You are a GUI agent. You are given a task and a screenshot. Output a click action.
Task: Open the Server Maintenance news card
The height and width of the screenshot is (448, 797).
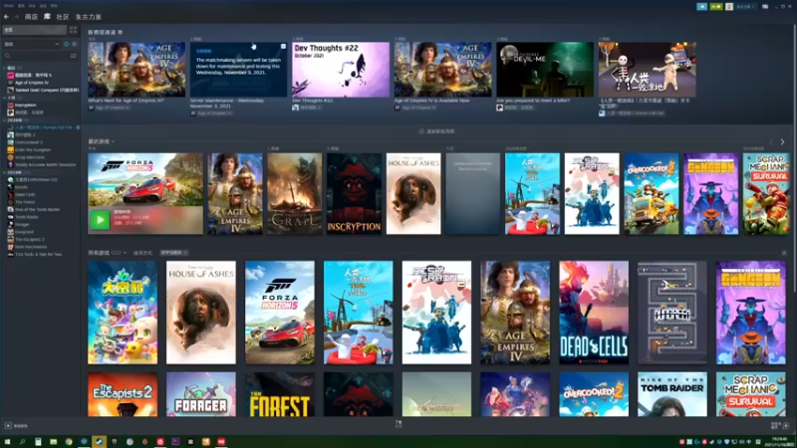tap(238, 70)
